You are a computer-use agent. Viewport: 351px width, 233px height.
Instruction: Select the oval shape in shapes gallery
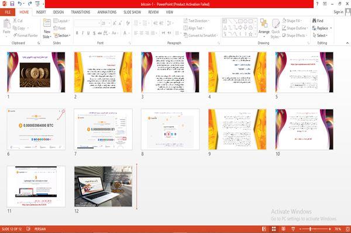[245, 22]
